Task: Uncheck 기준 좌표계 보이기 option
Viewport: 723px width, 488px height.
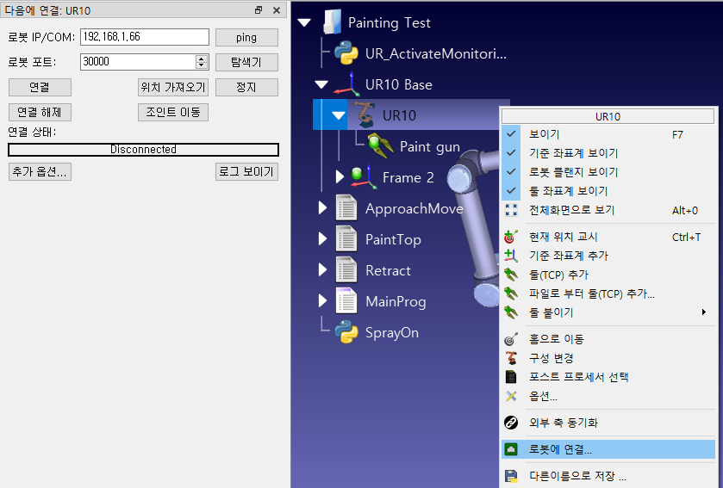Action: point(511,153)
